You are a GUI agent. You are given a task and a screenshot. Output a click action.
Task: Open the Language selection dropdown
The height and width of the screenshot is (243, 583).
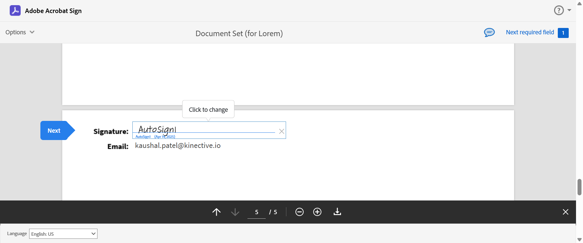[x=63, y=234]
